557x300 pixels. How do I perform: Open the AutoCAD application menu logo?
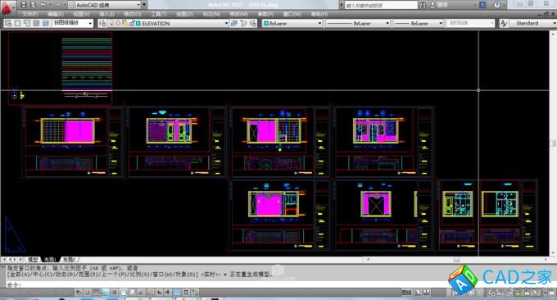click(7, 7)
